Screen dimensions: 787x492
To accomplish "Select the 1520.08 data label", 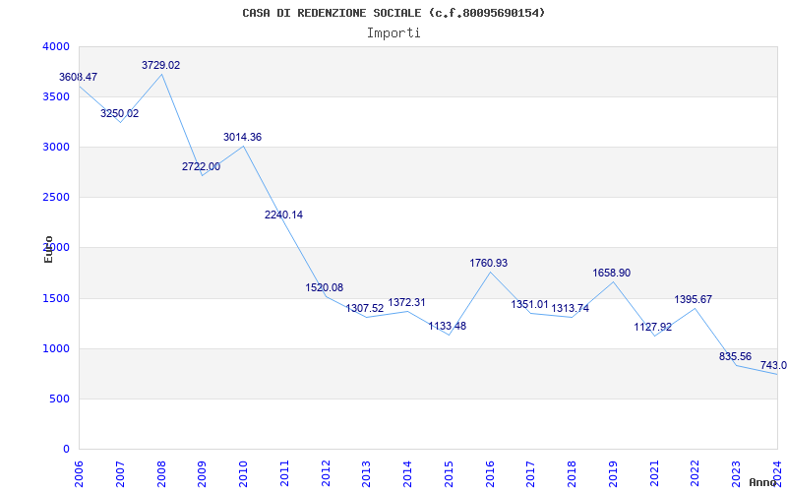I will click(x=325, y=287).
